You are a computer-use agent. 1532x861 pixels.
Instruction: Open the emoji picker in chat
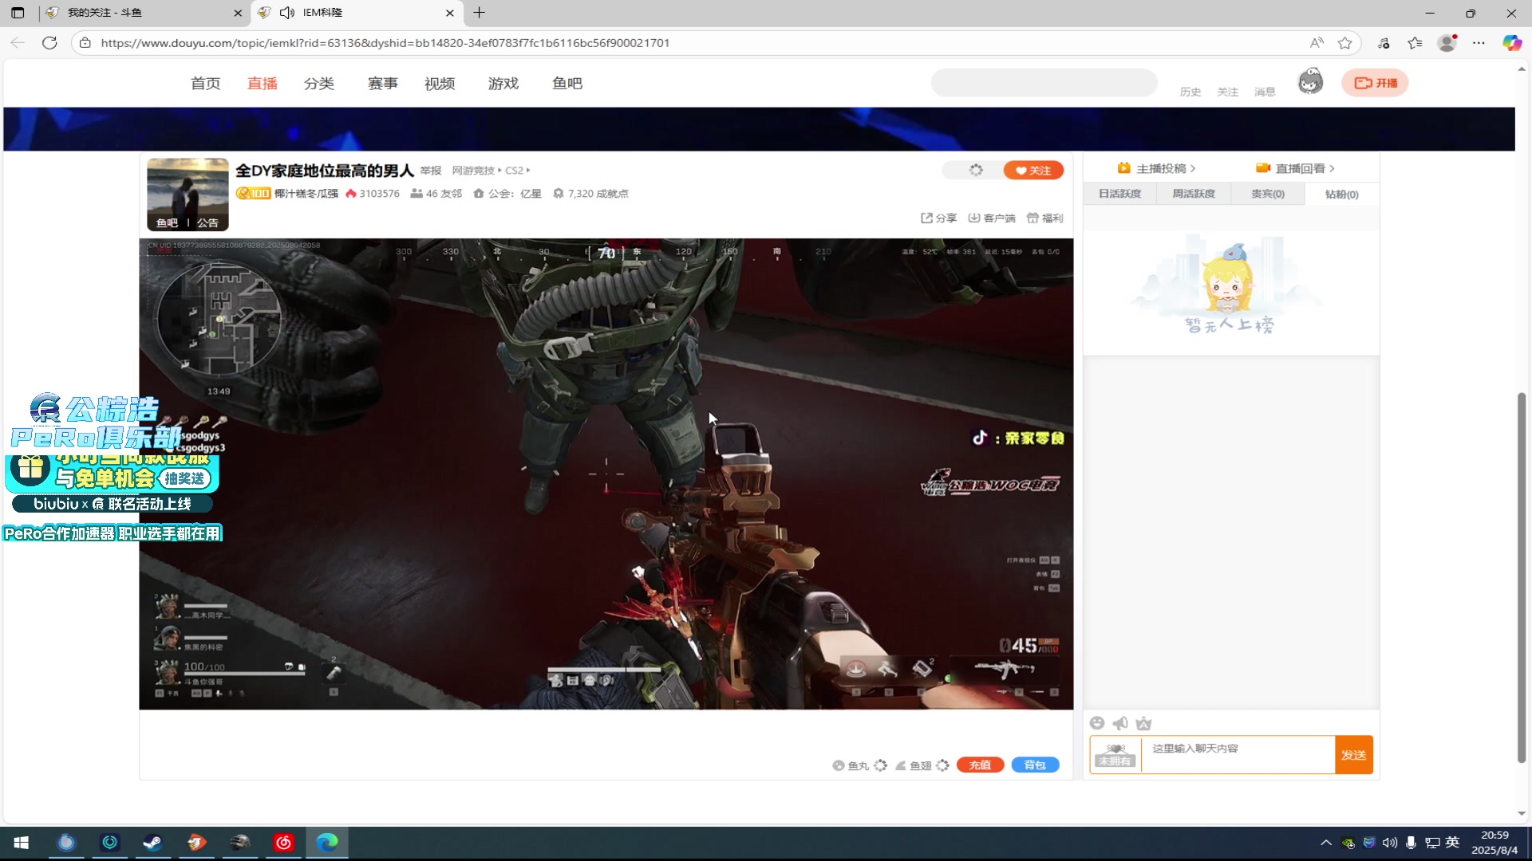[x=1097, y=723]
